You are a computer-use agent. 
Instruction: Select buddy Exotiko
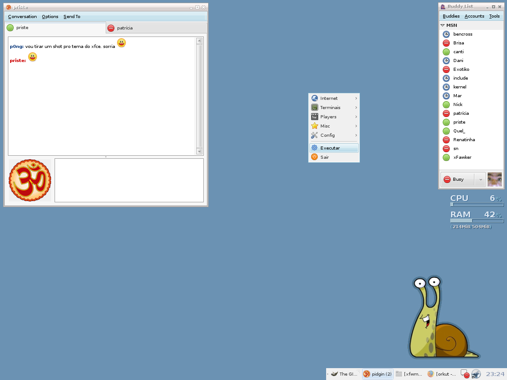[471, 69]
